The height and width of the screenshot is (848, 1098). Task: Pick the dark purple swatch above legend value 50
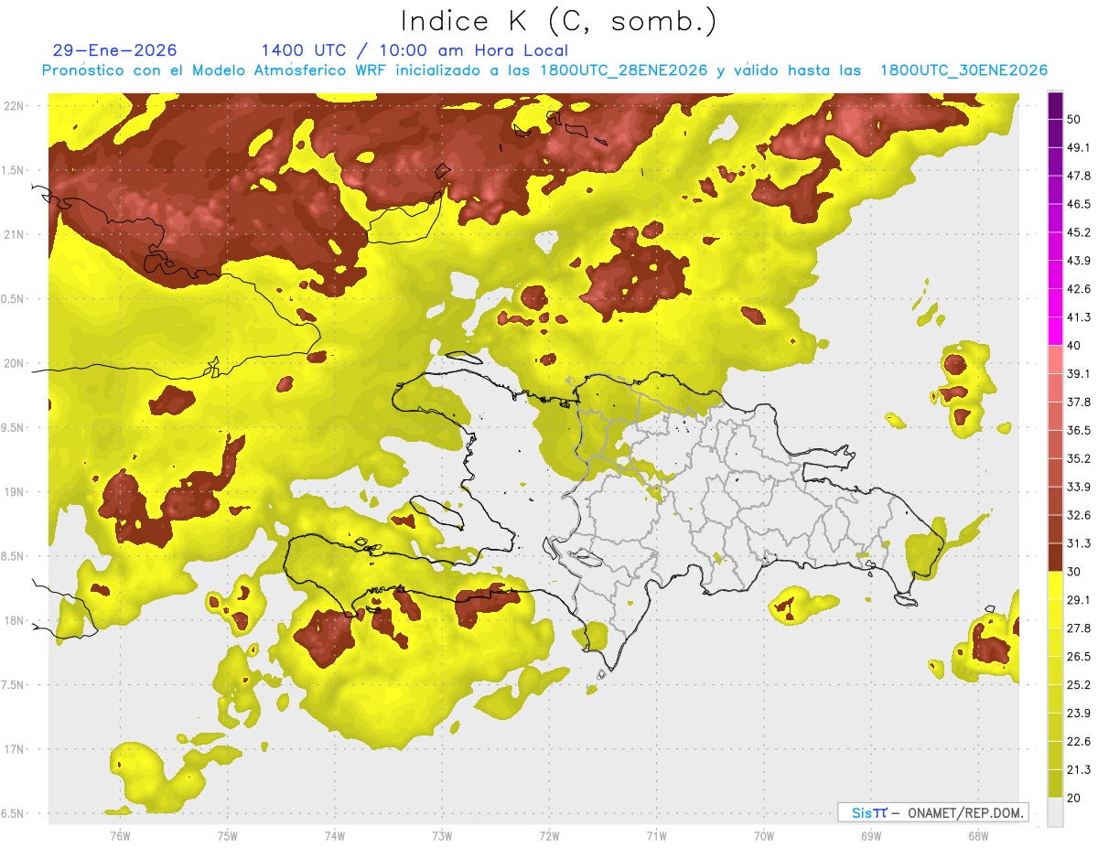tap(1055, 106)
